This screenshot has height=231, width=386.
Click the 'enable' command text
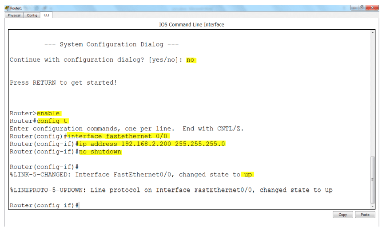click(x=48, y=114)
